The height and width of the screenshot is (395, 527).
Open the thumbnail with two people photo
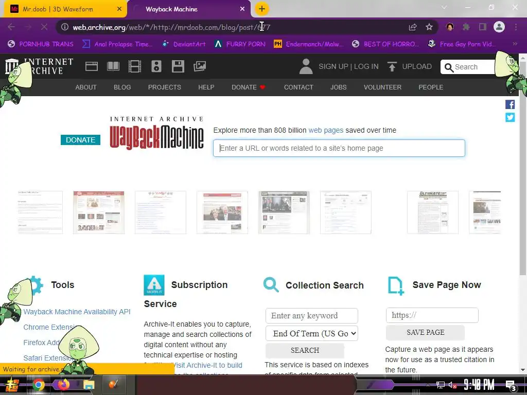point(222,212)
